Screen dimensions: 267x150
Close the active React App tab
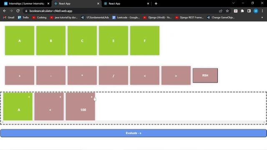click(x=98, y=4)
